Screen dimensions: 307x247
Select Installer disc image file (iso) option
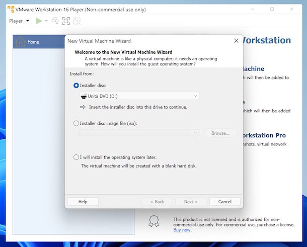pos(76,123)
